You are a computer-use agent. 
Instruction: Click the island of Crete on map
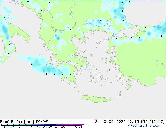[x=96, y=98]
